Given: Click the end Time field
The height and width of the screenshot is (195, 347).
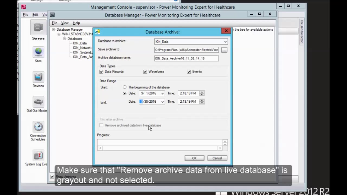Looking at the screenshot, I should [188, 102].
